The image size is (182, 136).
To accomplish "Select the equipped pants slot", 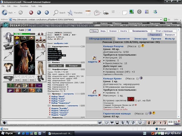I will [41, 68].
